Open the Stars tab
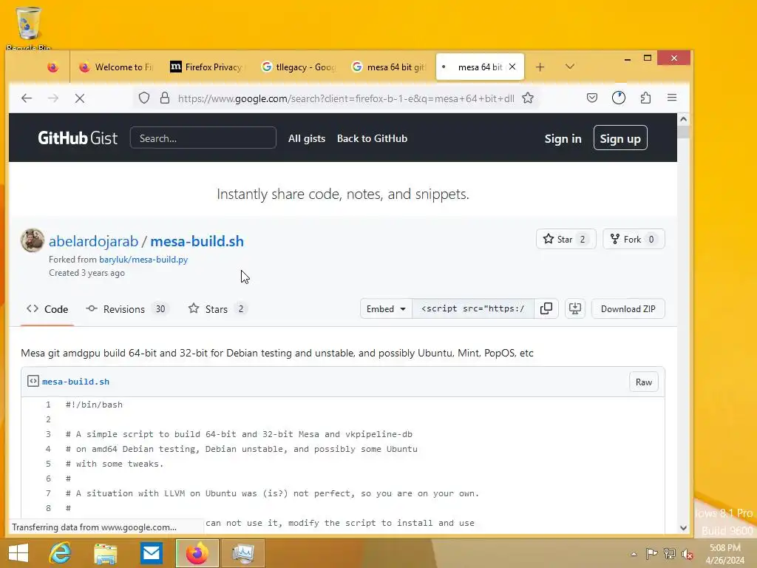 pos(218,309)
